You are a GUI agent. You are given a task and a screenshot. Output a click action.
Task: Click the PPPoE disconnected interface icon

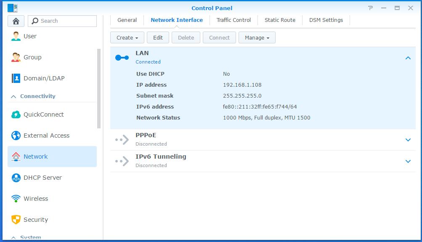(x=122, y=140)
